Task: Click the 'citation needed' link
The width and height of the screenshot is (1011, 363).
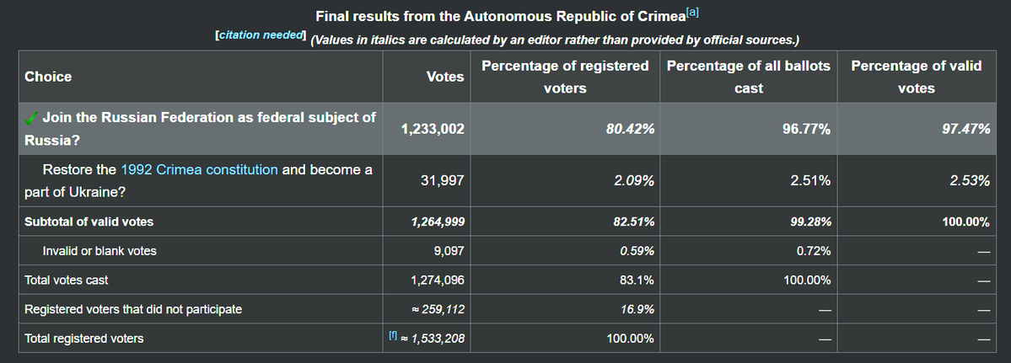Action: 260,36
